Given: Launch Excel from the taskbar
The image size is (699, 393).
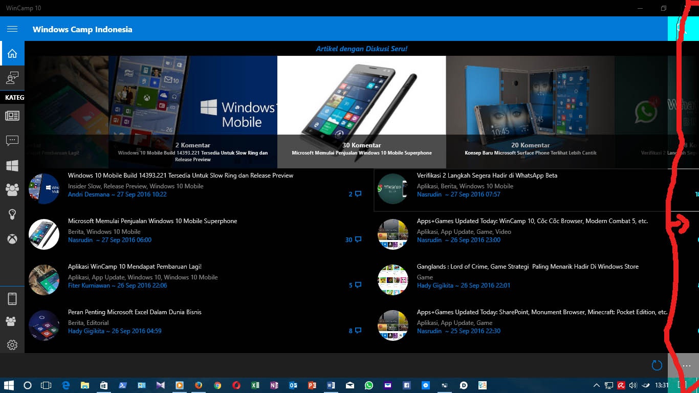Looking at the screenshot, I should pyautogui.click(x=255, y=385).
